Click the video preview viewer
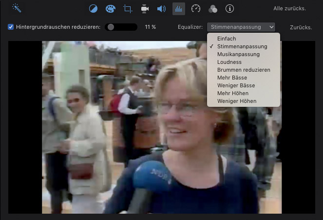Image resolution: width=323 pixels, height=220 pixels. (x=162, y=127)
